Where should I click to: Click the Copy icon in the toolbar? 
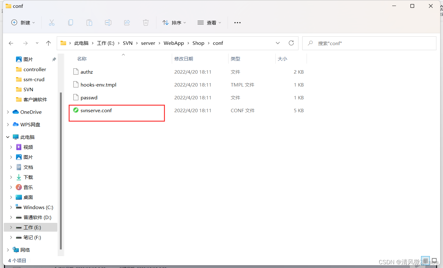(x=71, y=23)
